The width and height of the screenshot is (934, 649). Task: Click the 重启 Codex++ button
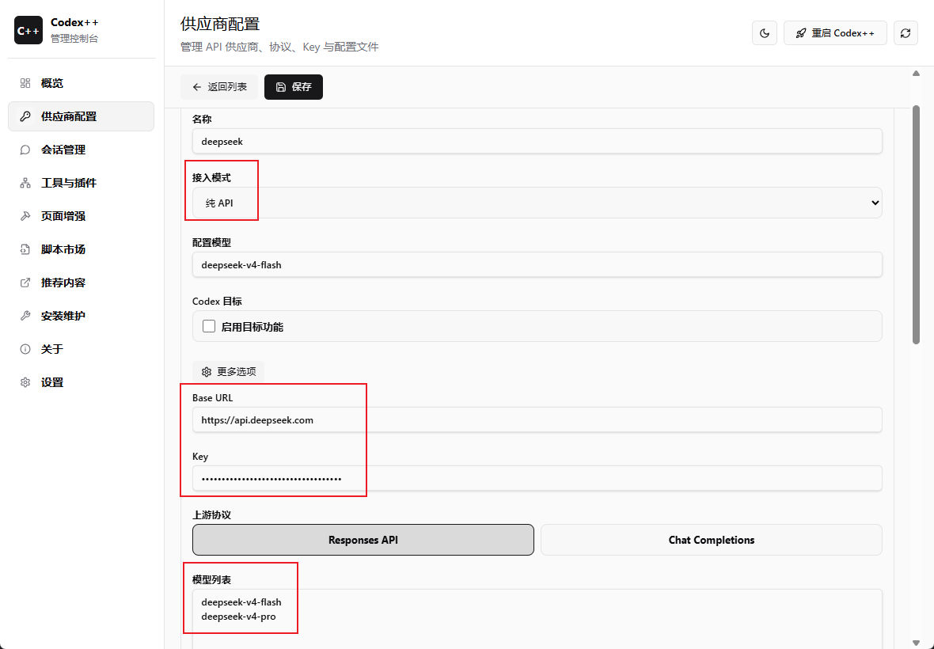(x=835, y=33)
